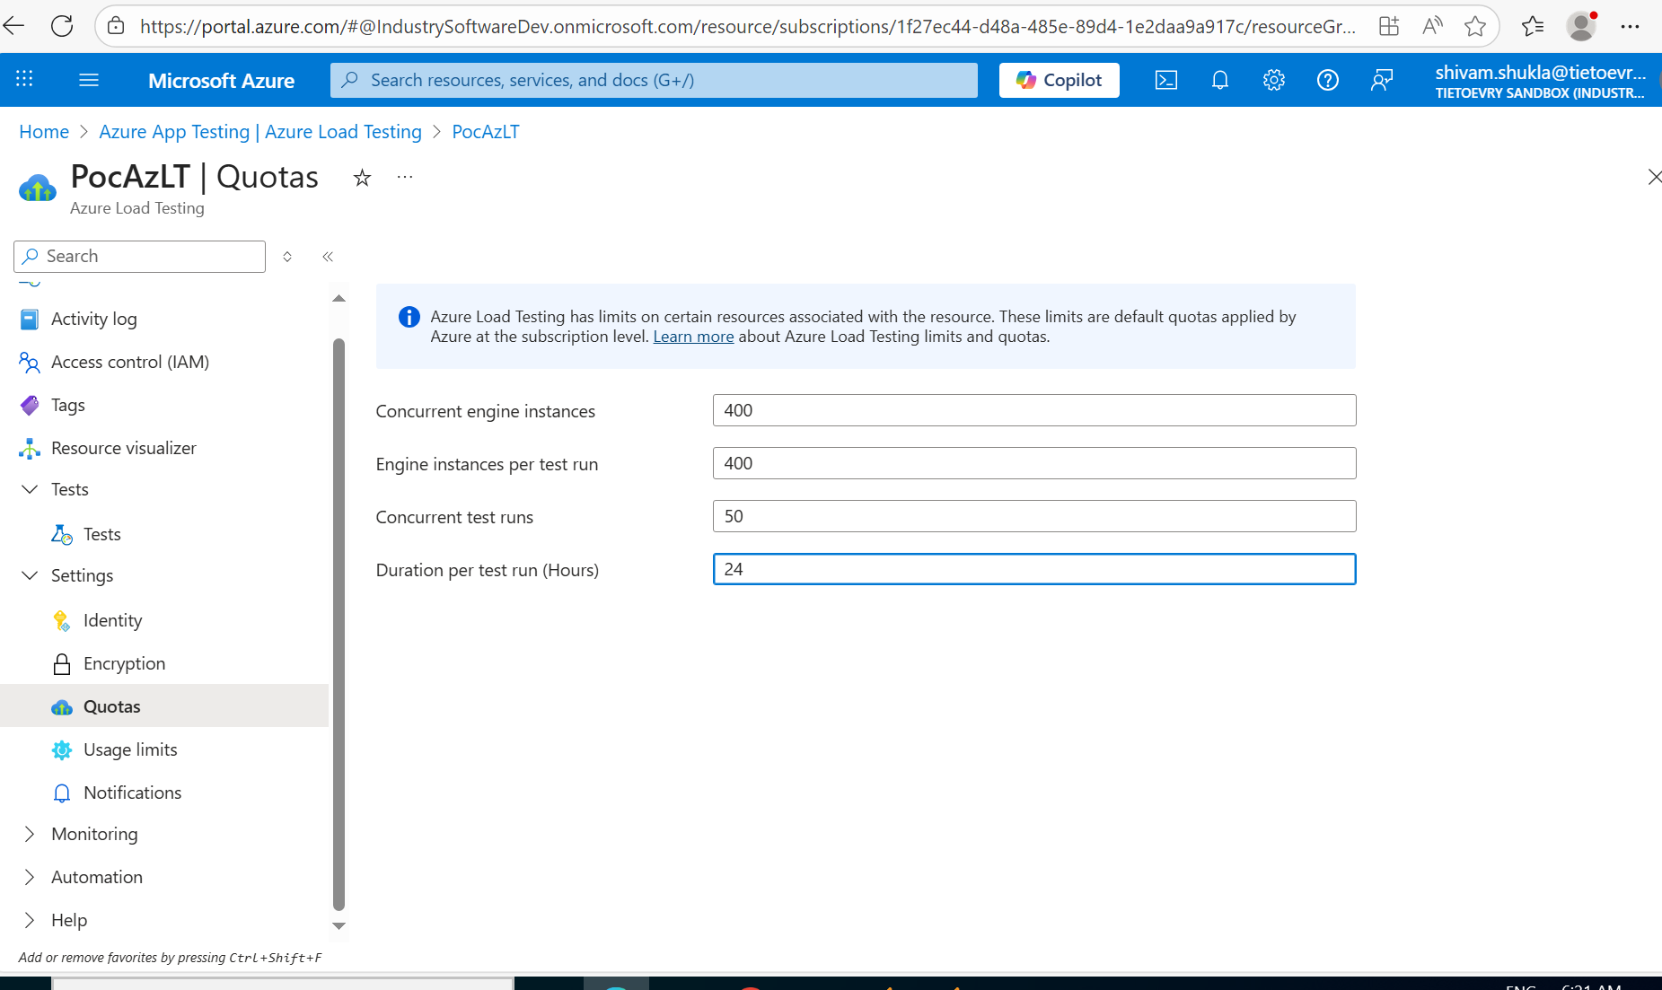Image resolution: width=1662 pixels, height=990 pixels.
Task: Open Azure notifications bell in header
Action: click(x=1220, y=80)
